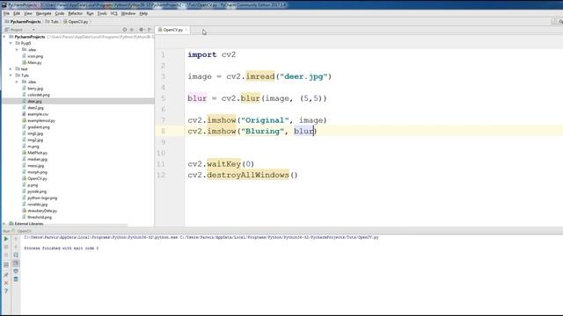Expand External Libraries node
The image size is (563, 316).
4,224
